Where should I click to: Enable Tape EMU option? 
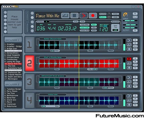[84, 25]
